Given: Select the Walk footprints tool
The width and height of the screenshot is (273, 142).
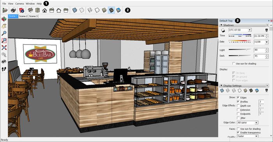Looking at the screenshot, I should (4, 69).
